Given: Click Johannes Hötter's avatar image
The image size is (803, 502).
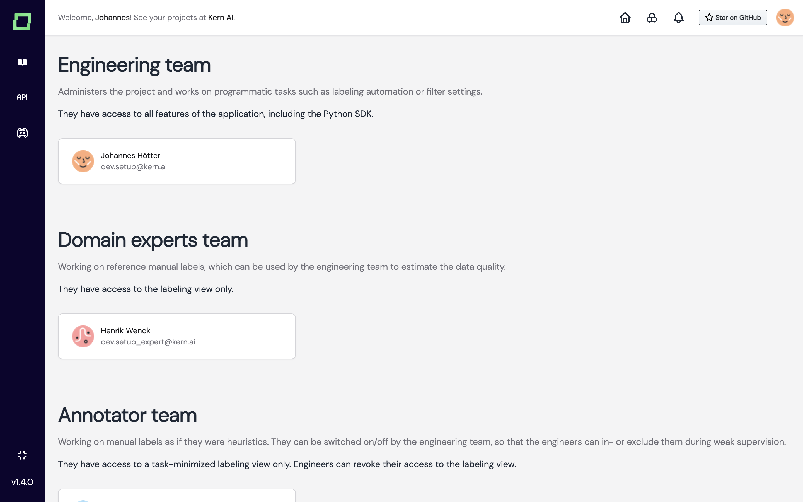Looking at the screenshot, I should tap(83, 161).
